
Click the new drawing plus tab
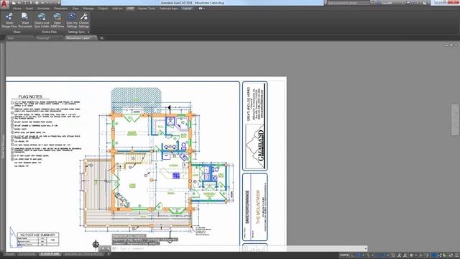coord(101,38)
